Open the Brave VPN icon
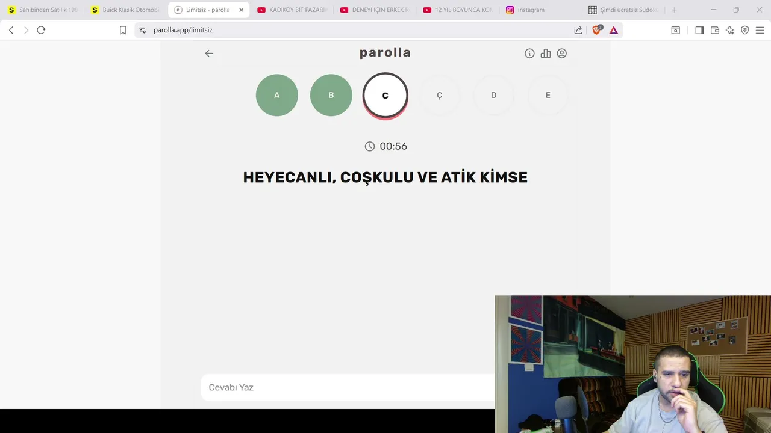This screenshot has width=771, height=433. tap(745, 30)
